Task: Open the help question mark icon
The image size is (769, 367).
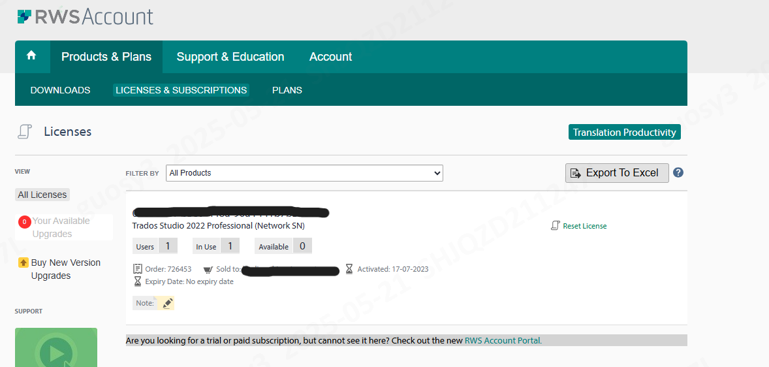Action: (678, 172)
